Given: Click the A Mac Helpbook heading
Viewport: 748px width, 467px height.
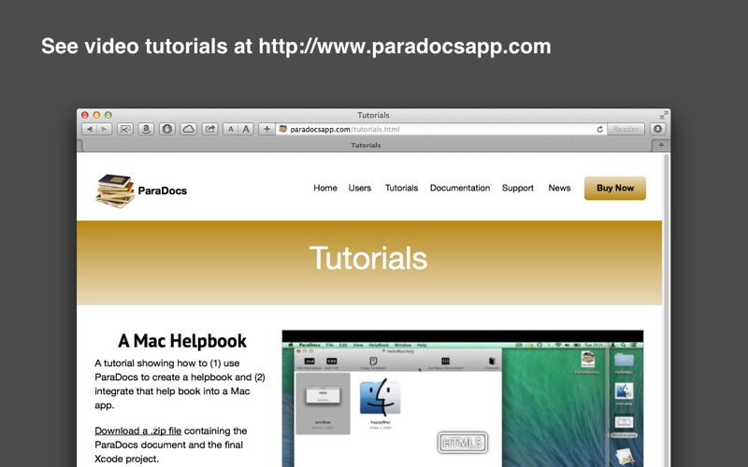Looking at the screenshot, I should coord(182,341).
